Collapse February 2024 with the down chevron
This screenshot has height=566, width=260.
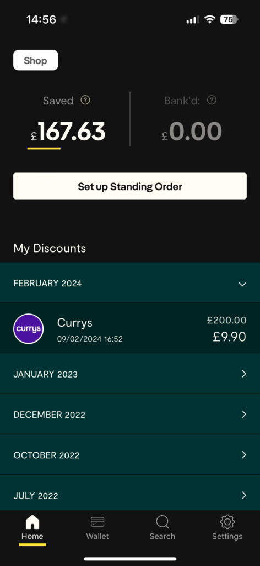[243, 284]
